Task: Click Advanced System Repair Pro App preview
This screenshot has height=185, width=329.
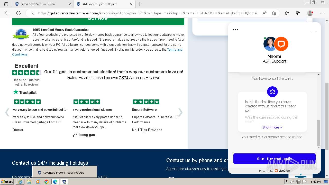Action: tap(65, 172)
